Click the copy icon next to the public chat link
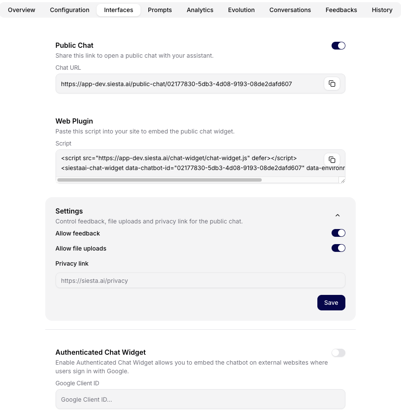 [332, 84]
